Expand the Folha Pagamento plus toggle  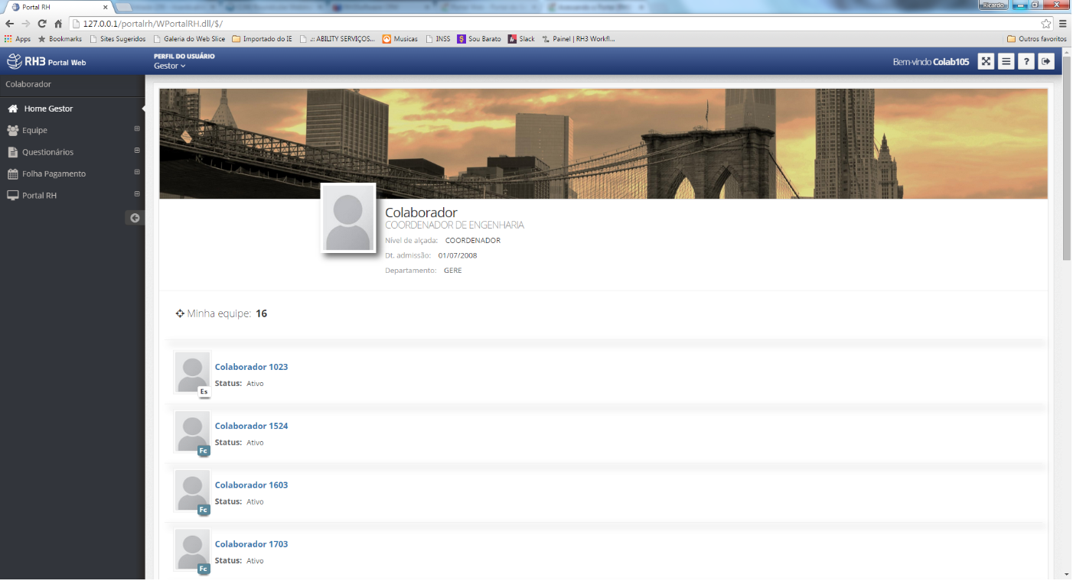click(x=137, y=173)
